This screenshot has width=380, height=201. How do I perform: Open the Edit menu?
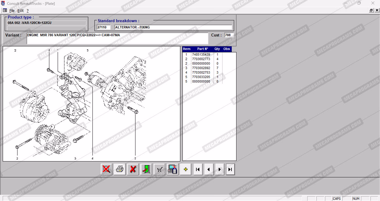(x=21, y=11)
